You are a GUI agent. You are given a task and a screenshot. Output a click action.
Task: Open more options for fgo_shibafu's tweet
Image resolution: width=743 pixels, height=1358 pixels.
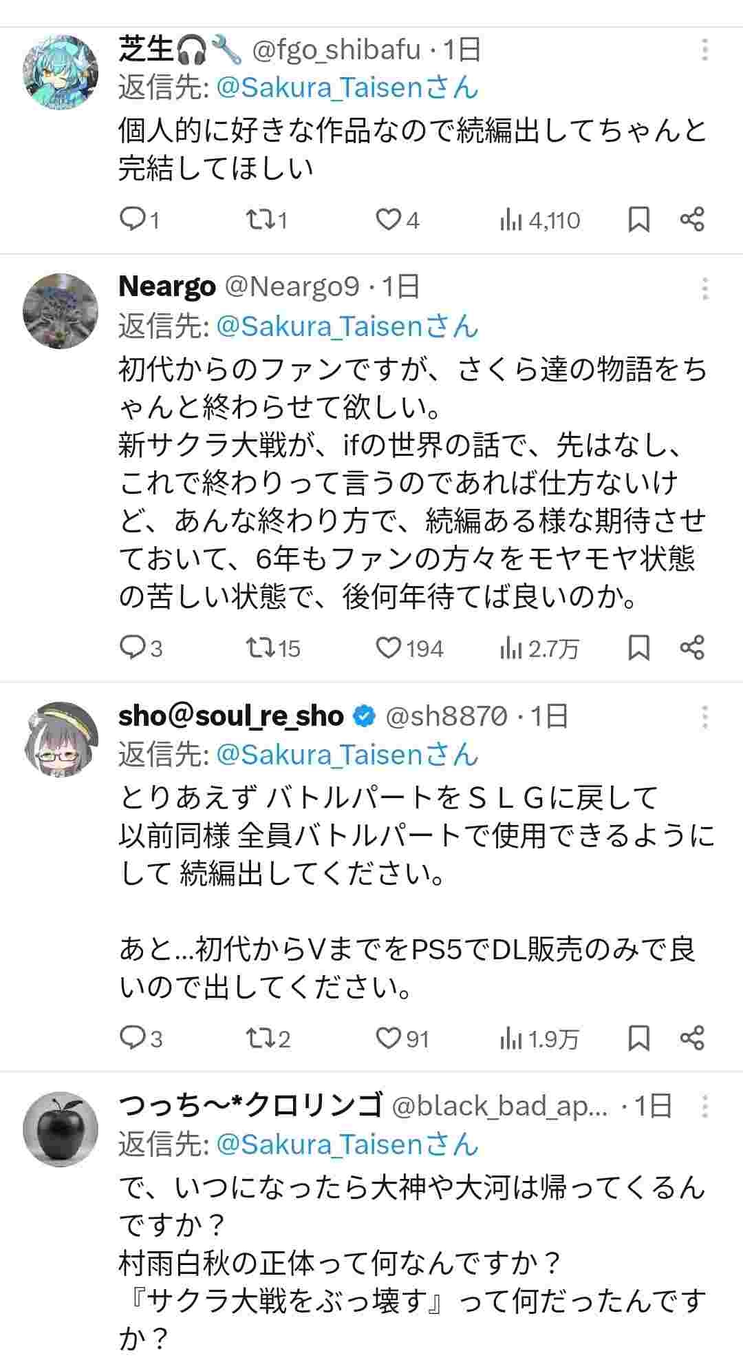tap(705, 50)
